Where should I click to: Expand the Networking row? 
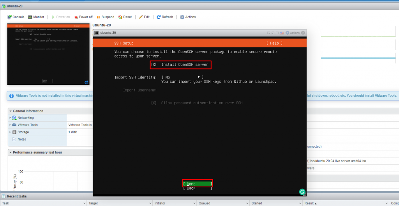click(x=10, y=118)
